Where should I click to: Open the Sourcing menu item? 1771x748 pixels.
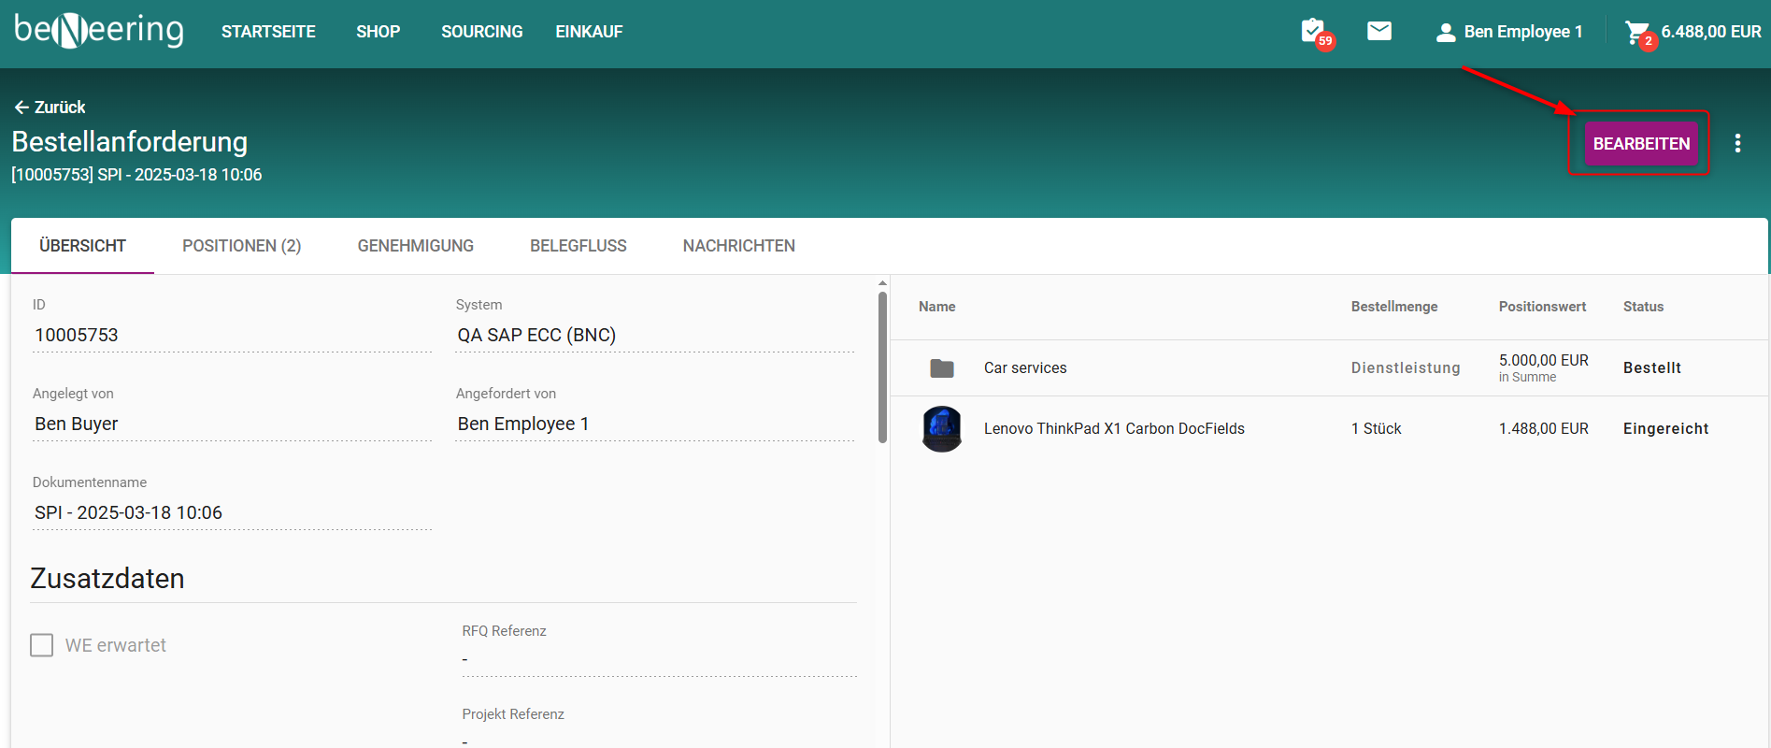click(x=481, y=32)
